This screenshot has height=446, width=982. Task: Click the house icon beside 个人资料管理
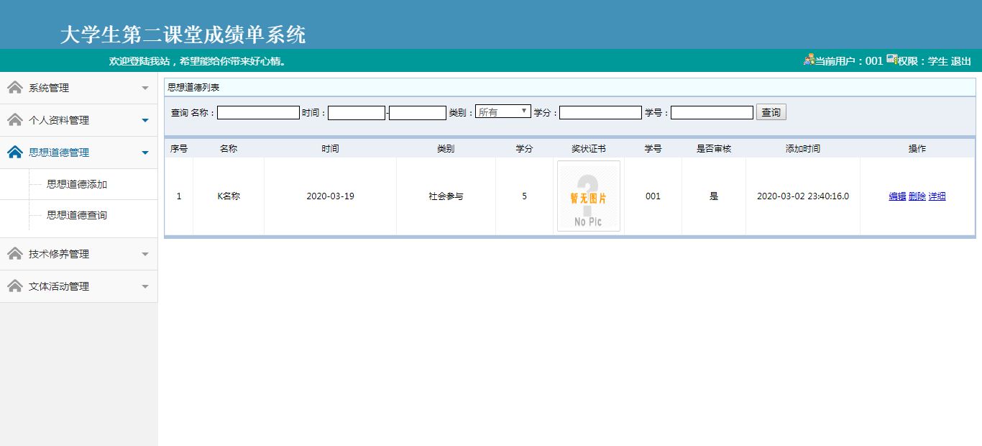click(x=14, y=120)
